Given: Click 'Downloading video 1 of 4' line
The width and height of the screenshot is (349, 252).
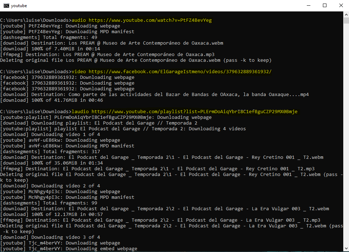Looking at the screenshot, I should [x=50, y=135].
